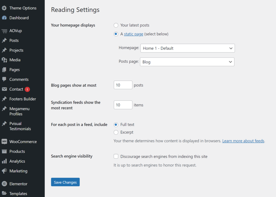Select the Full text radio button

116,125
